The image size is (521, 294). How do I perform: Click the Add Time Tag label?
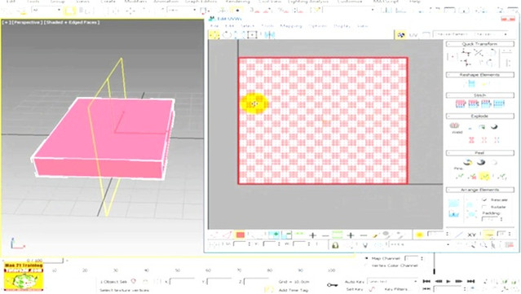(294, 290)
